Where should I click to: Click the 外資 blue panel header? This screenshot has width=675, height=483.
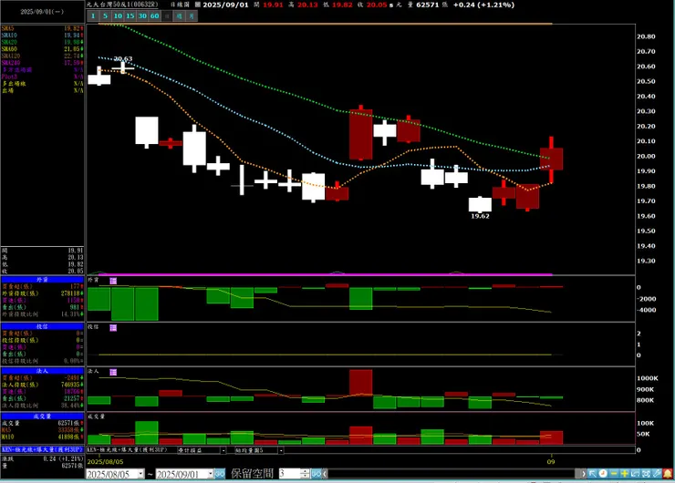(x=42, y=280)
